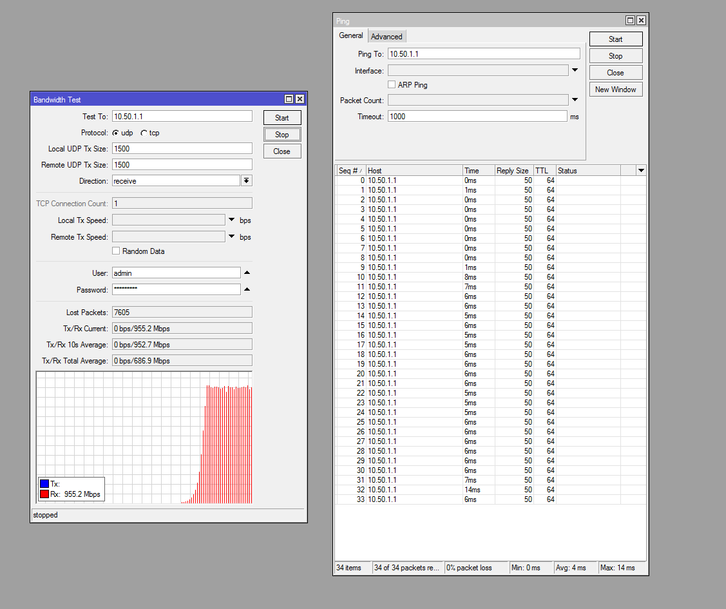Click the red Rx legend swatch
The width and height of the screenshot is (726, 609).
click(44, 494)
